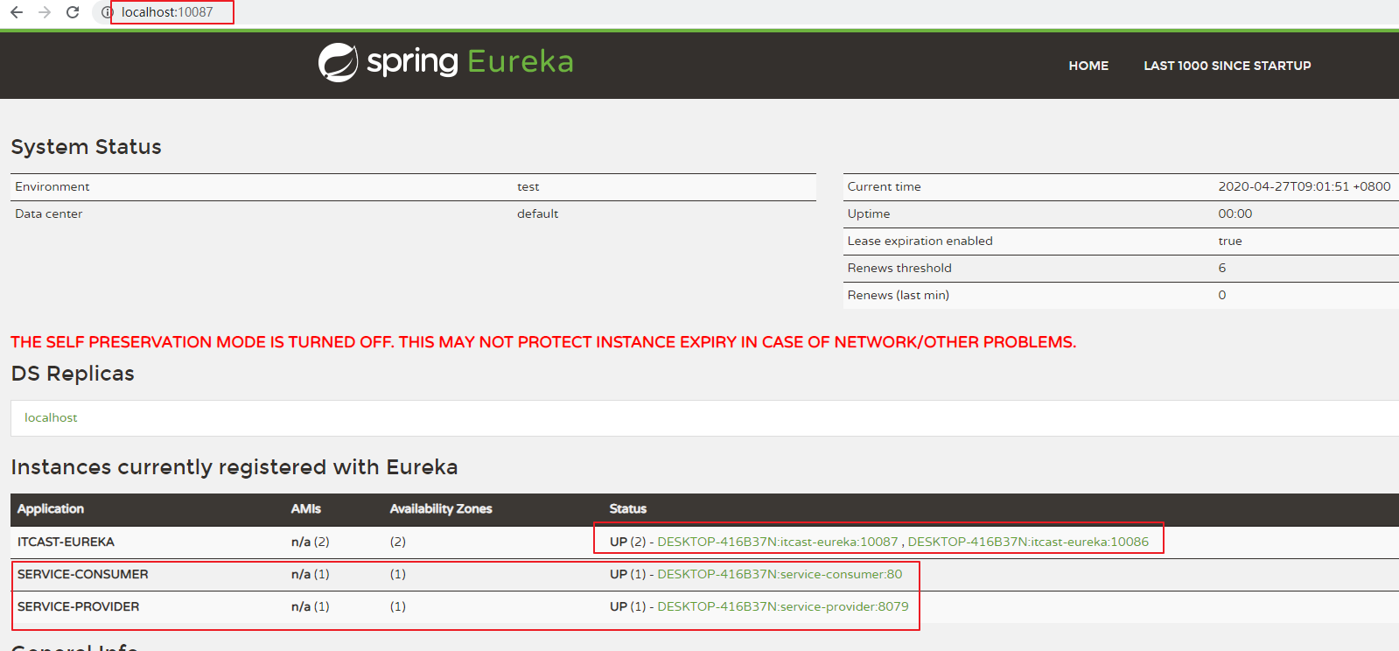Click the Spring Eureka logo
The image size is (1399, 651).
[x=445, y=61]
